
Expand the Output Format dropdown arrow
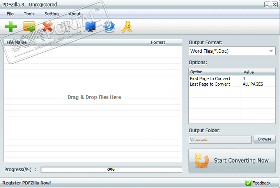[271, 51]
